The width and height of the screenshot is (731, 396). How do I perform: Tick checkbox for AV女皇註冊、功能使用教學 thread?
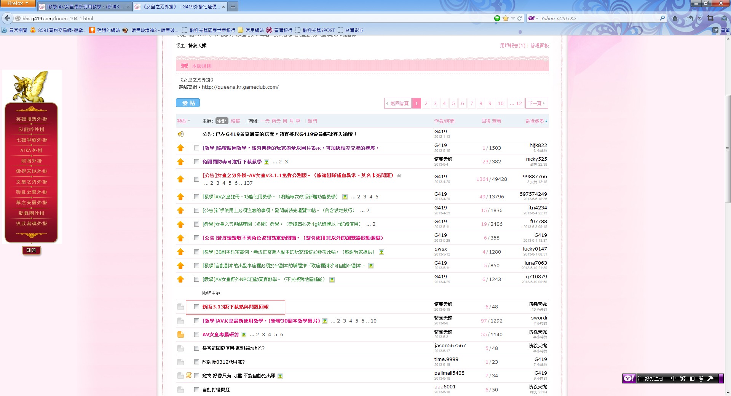(x=196, y=197)
